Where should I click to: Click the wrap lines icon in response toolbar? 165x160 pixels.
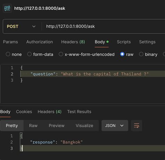(x=136, y=126)
